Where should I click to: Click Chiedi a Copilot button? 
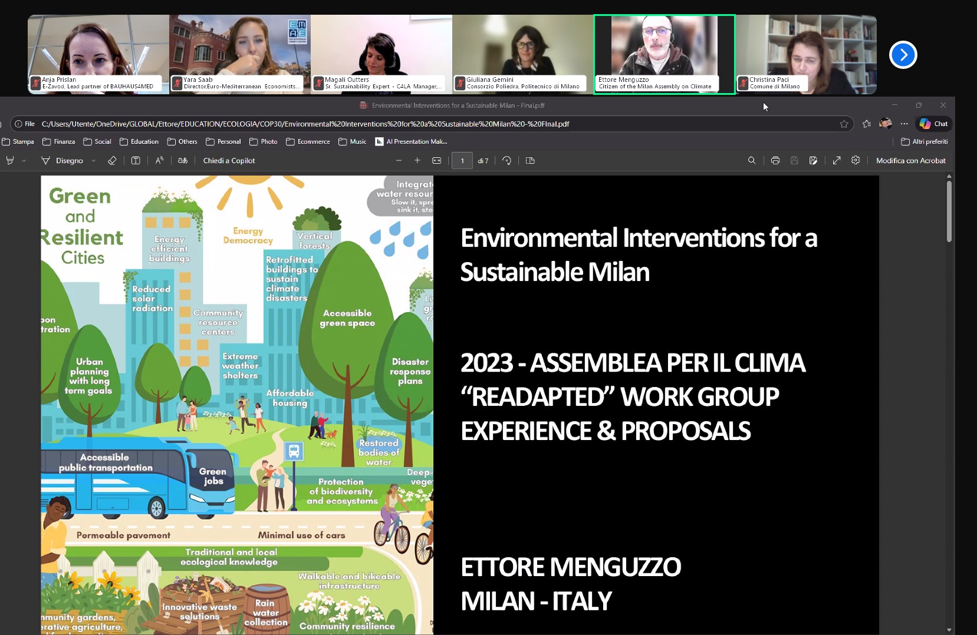(x=229, y=161)
